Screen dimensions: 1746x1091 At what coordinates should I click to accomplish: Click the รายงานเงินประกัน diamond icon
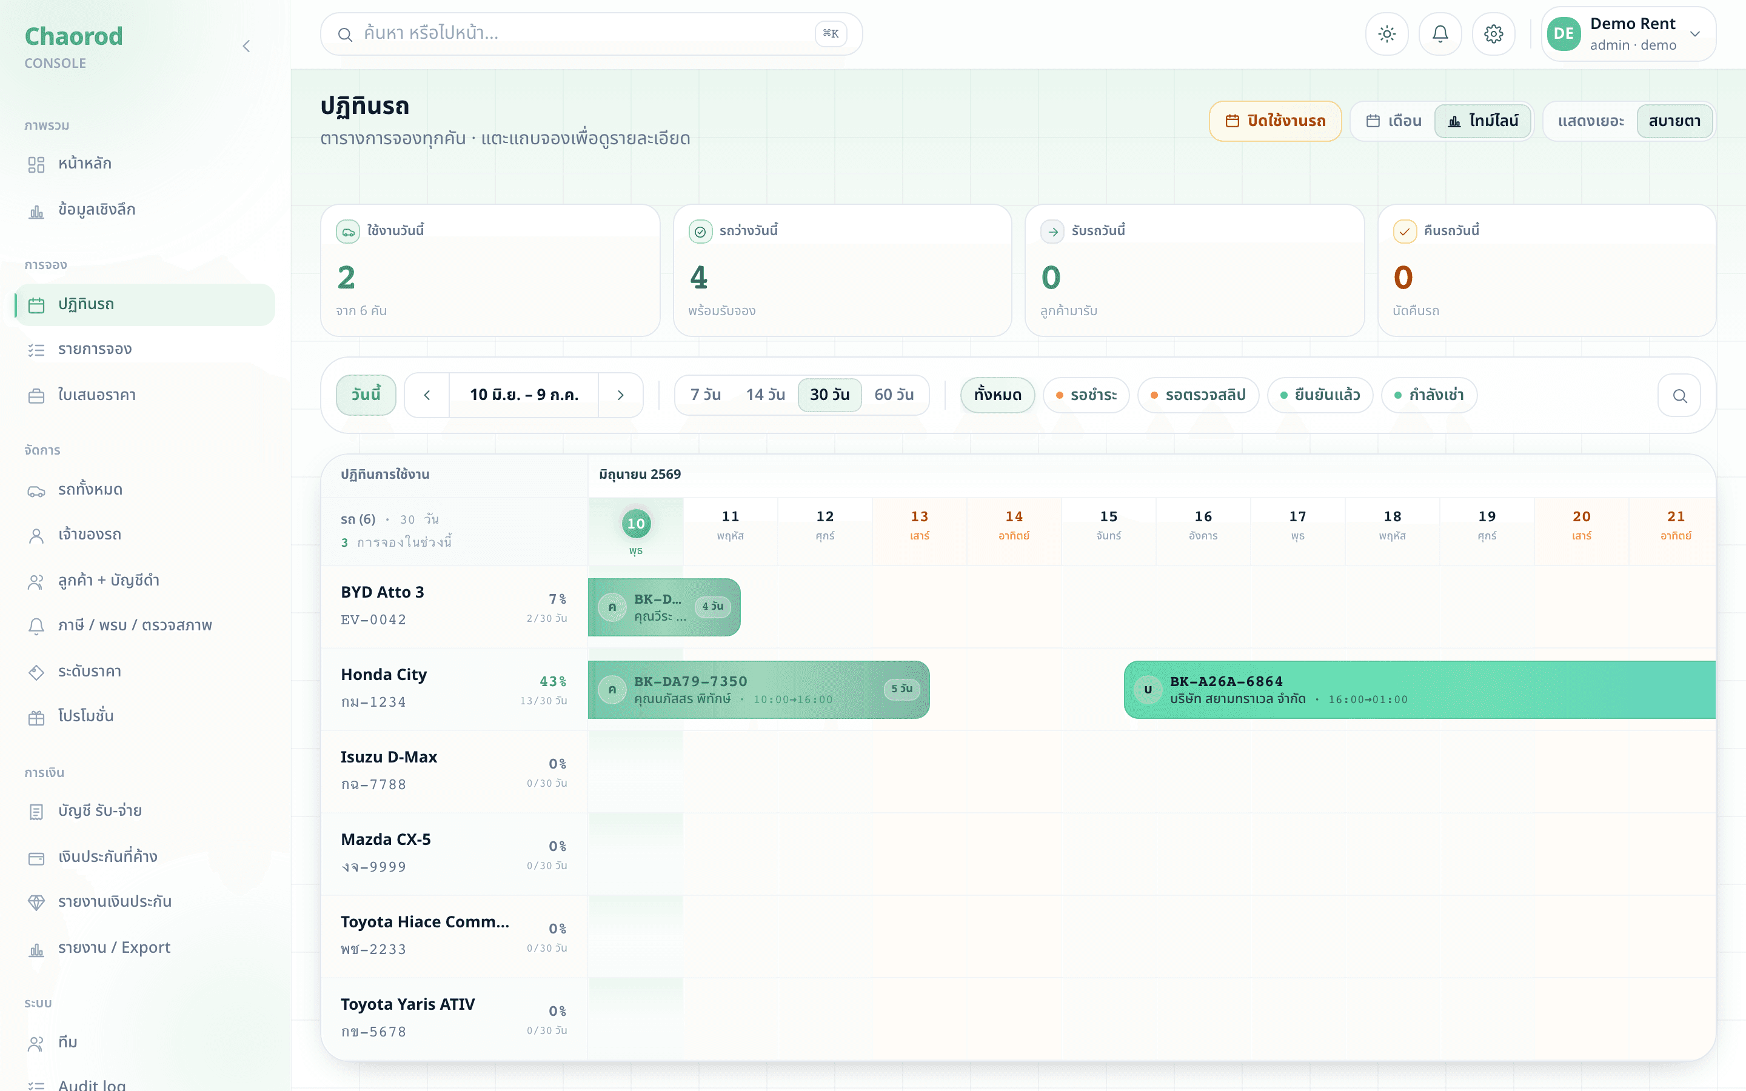coord(36,902)
